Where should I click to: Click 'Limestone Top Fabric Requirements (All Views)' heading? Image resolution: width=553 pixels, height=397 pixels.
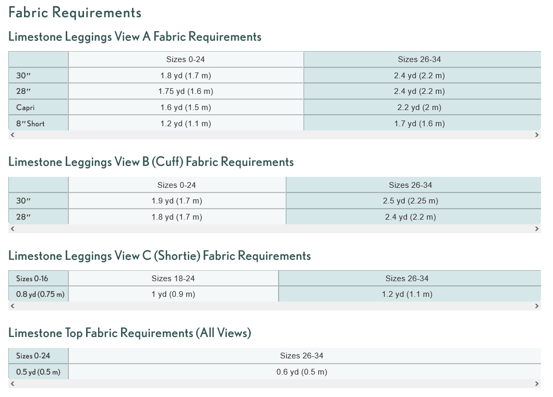click(x=129, y=333)
